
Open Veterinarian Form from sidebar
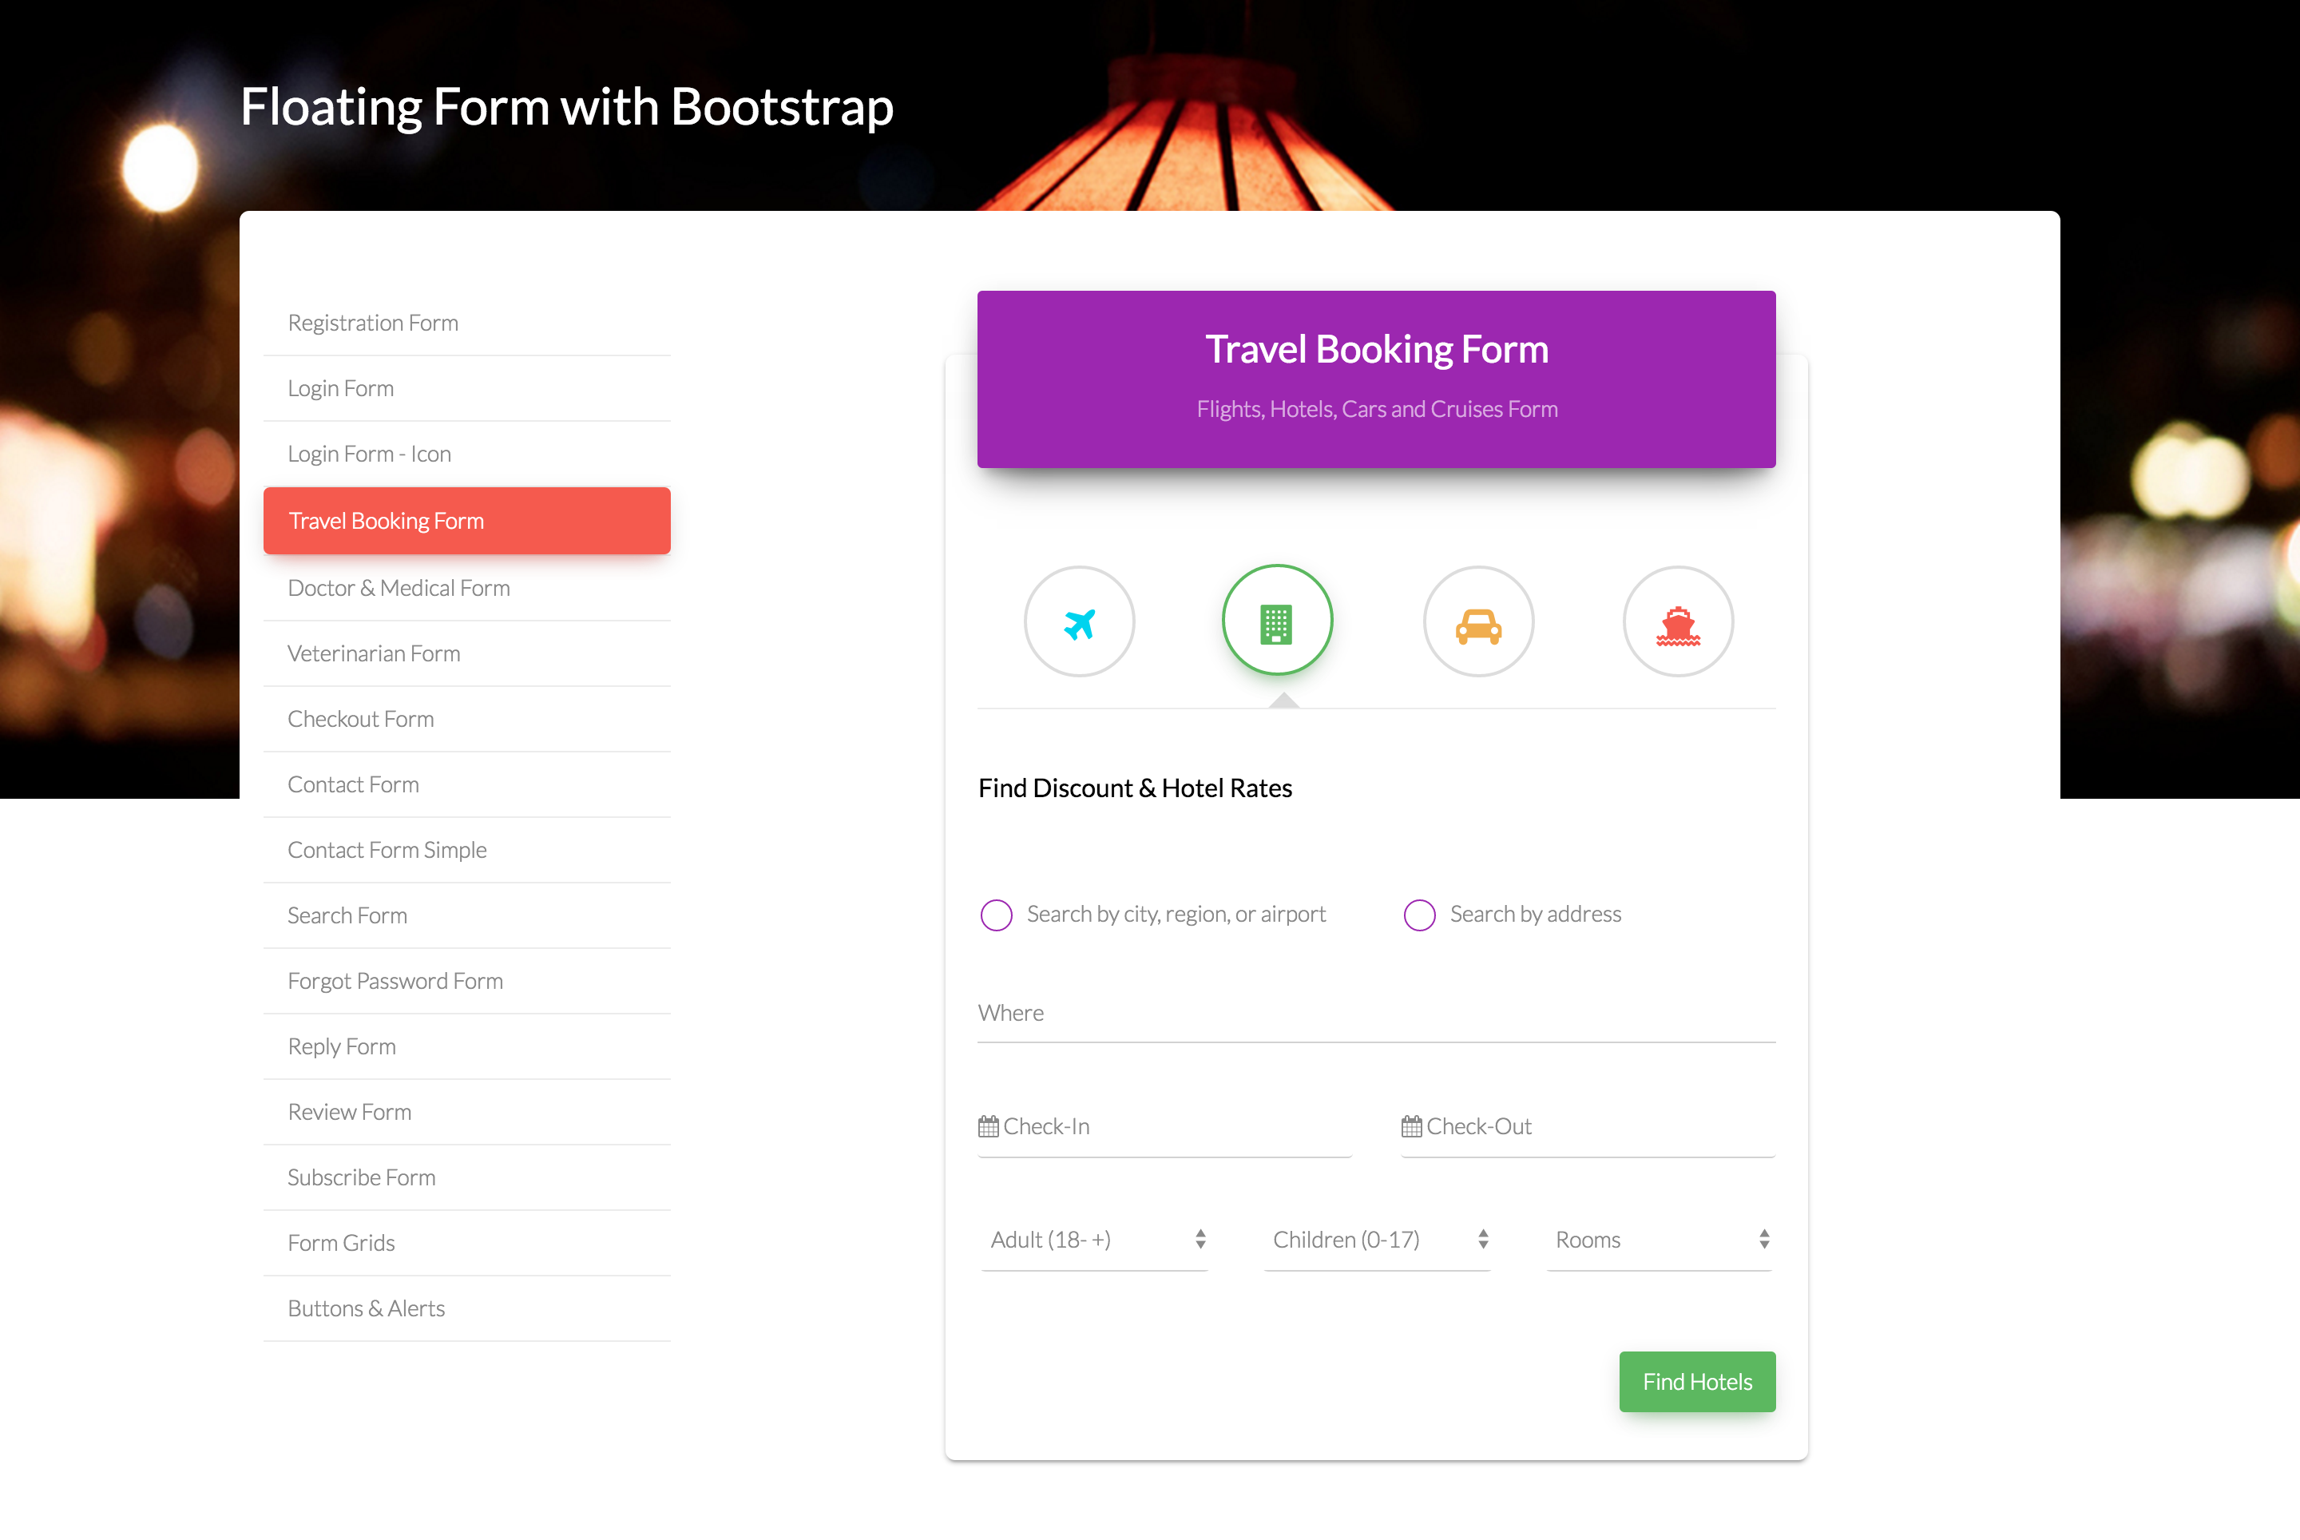tap(467, 654)
